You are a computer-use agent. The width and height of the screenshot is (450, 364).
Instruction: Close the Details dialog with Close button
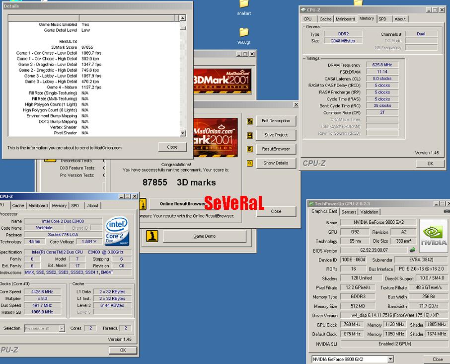pos(172,147)
